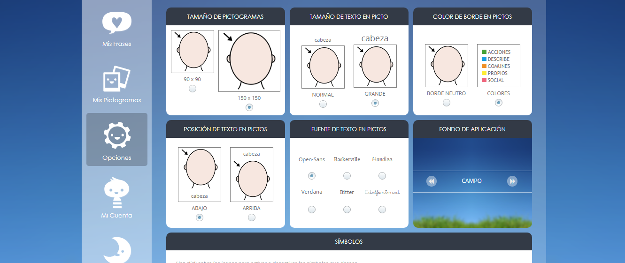Select 90 x 90 pictogram size
This screenshot has height=263, width=625.
(x=193, y=89)
